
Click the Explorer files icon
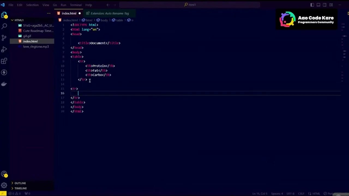pyautogui.click(x=4, y=15)
